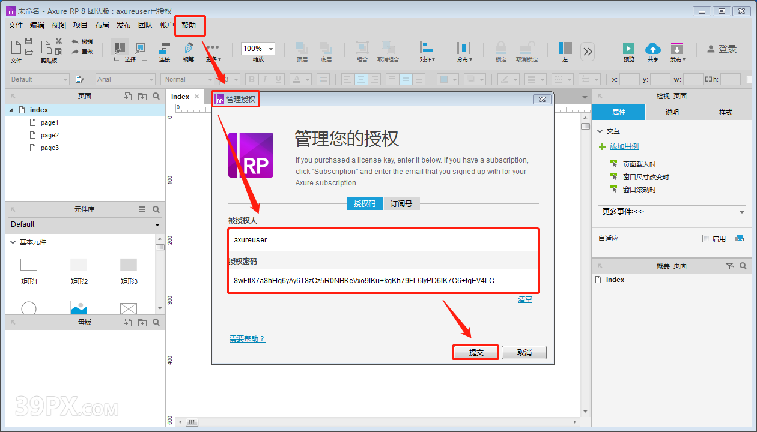Click the license key (授权密码) input field
This screenshot has width=757, height=432.
tap(383, 280)
